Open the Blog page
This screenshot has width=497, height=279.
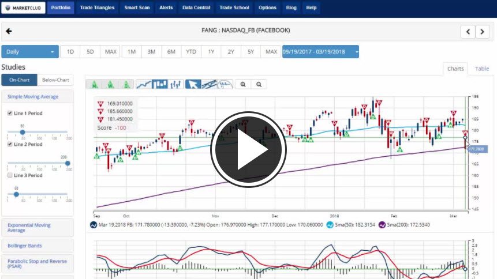(x=291, y=7)
